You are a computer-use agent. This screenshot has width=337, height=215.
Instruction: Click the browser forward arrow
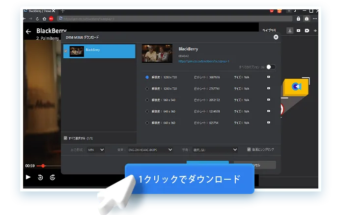[30, 19]
